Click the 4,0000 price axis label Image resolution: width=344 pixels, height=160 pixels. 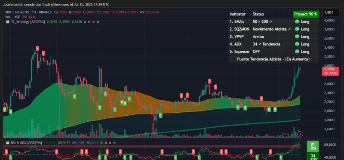(x=329, y=20)
